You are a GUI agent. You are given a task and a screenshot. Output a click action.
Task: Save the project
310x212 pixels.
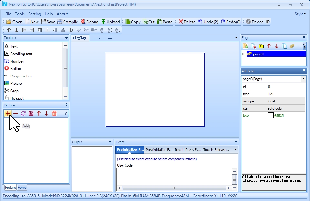(x=48, y=22)
